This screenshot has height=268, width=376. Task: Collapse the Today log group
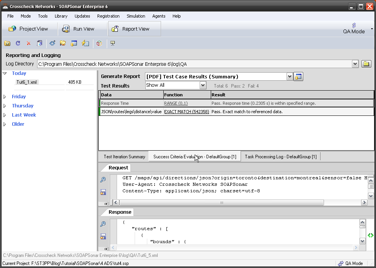coord(5,73)
